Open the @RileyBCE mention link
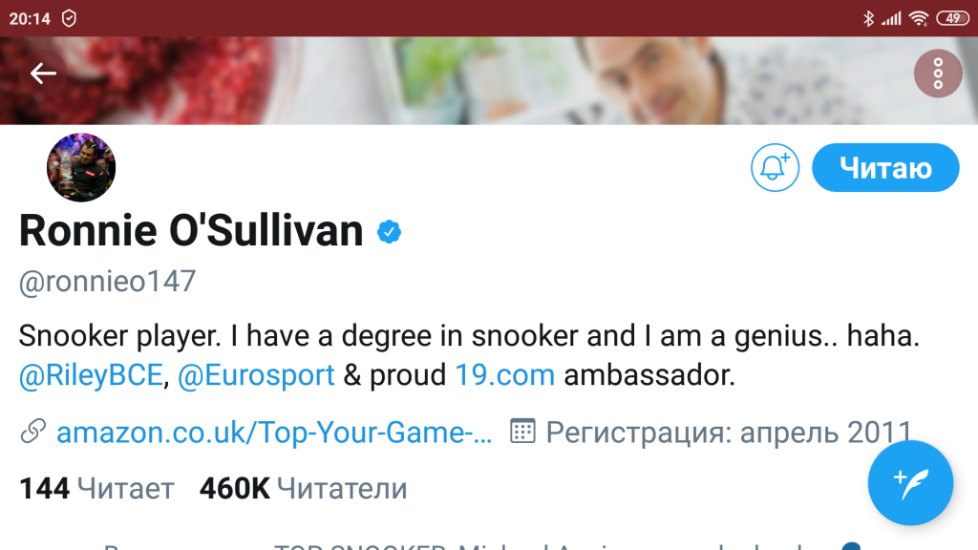Screen dimensions: 978x550 [x=92, y=375]
